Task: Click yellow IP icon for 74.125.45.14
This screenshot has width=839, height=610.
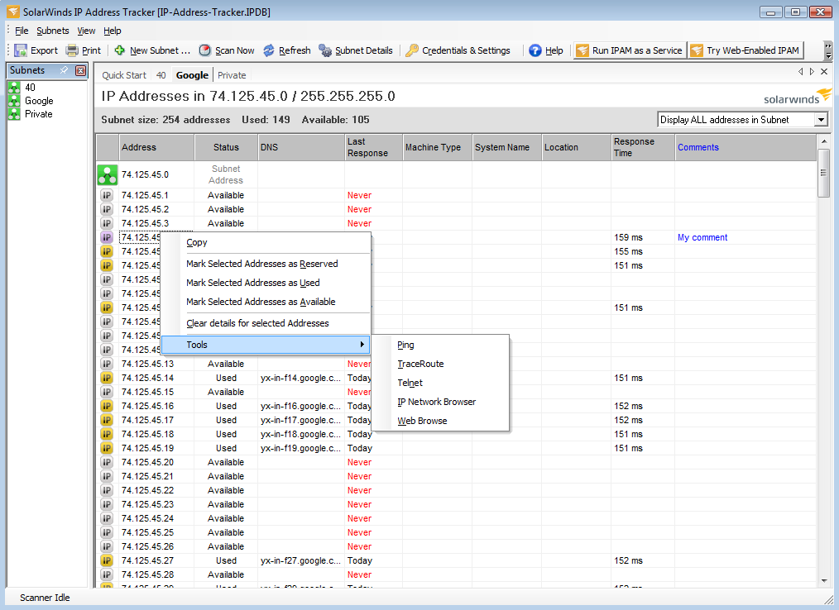Action: (107, 378)
